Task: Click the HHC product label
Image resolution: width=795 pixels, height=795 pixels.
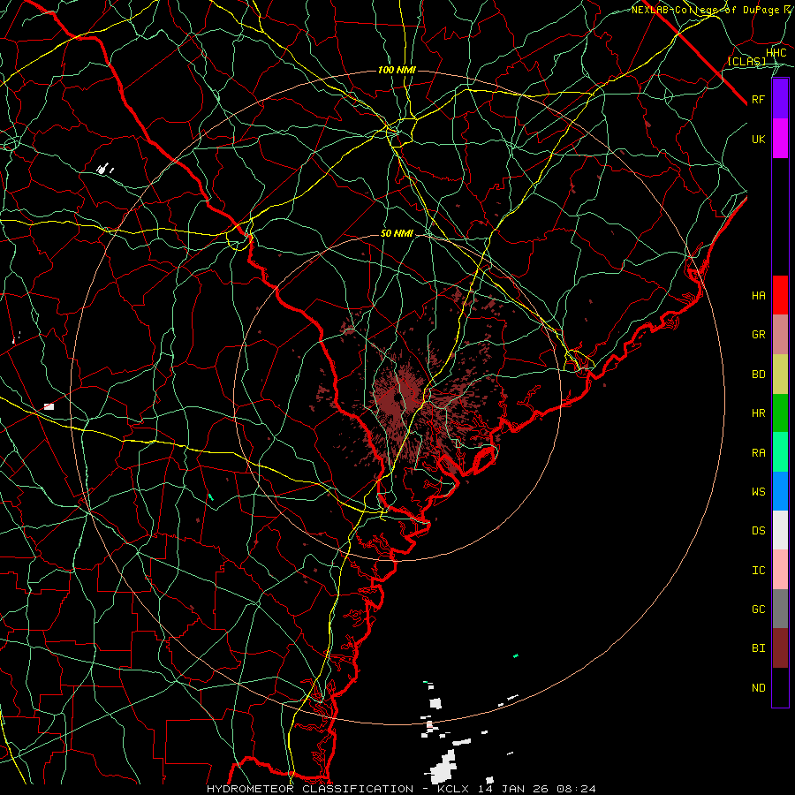Action: coord(776,53)
